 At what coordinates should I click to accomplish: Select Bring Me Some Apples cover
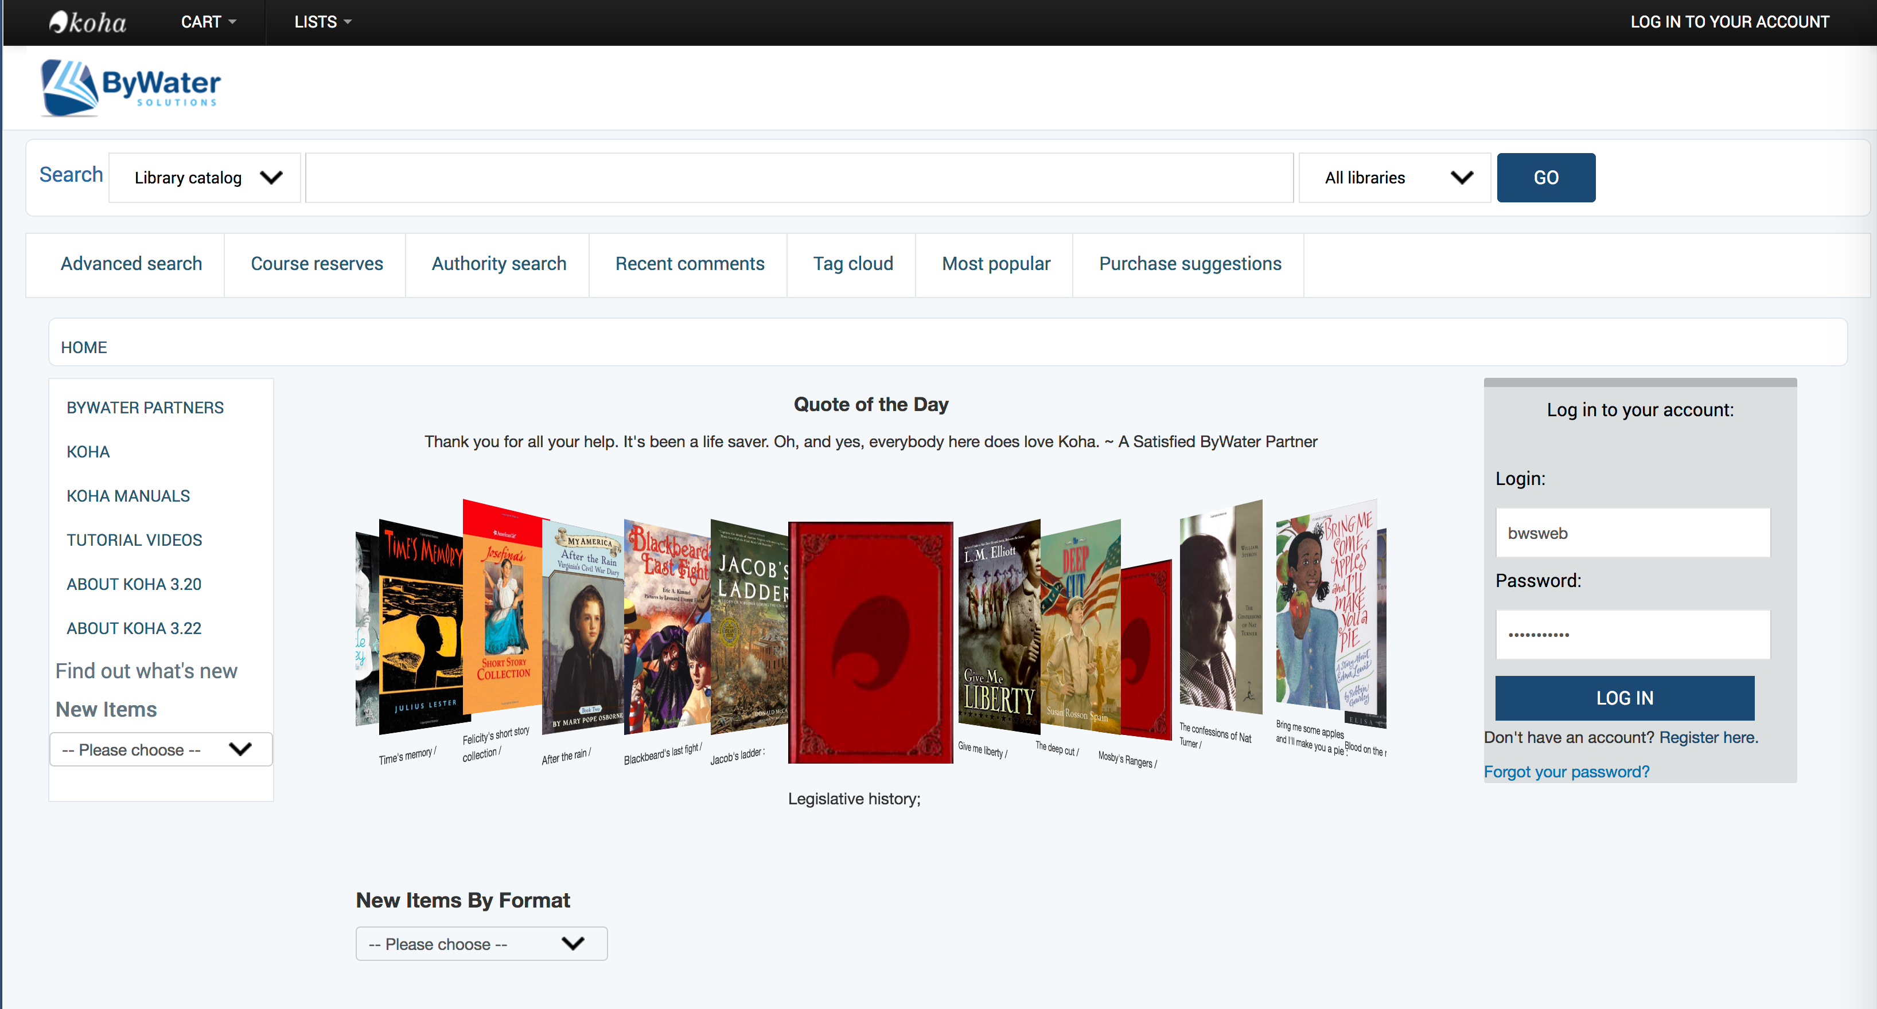coord(1326,607)
